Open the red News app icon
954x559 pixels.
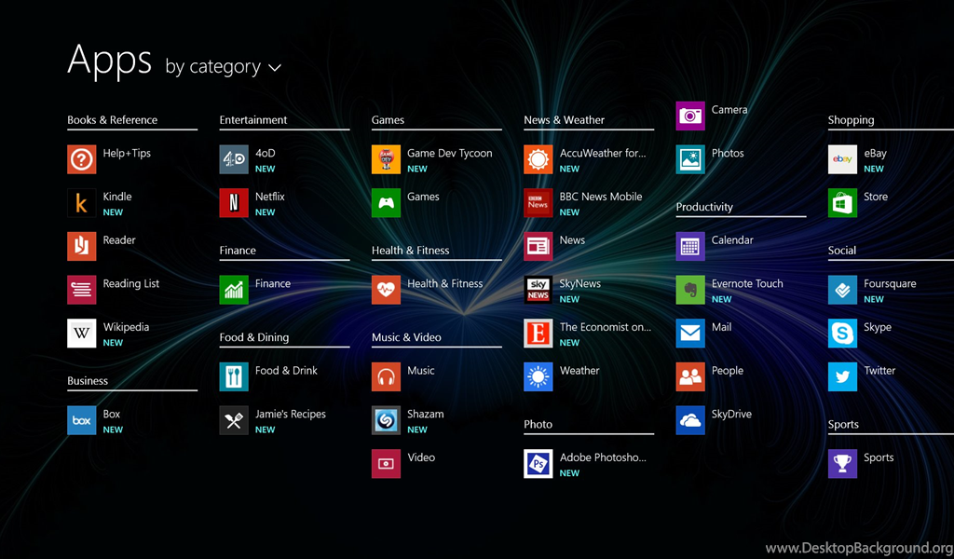pos(538,246)
